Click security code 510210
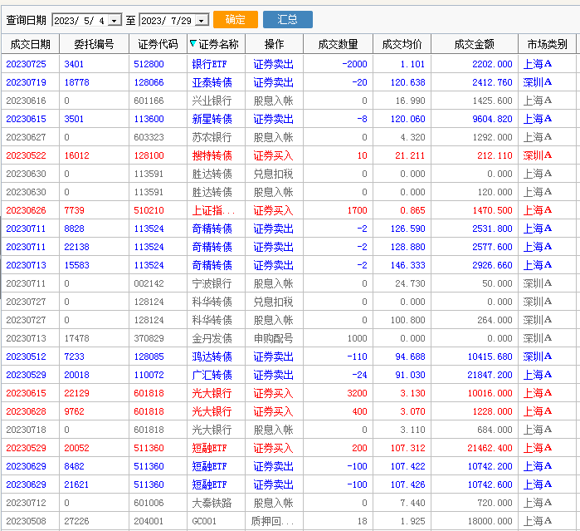 click(x=149, y=210)
